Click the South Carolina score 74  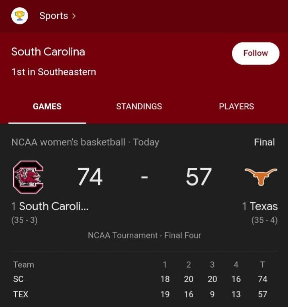coord(90,177)
